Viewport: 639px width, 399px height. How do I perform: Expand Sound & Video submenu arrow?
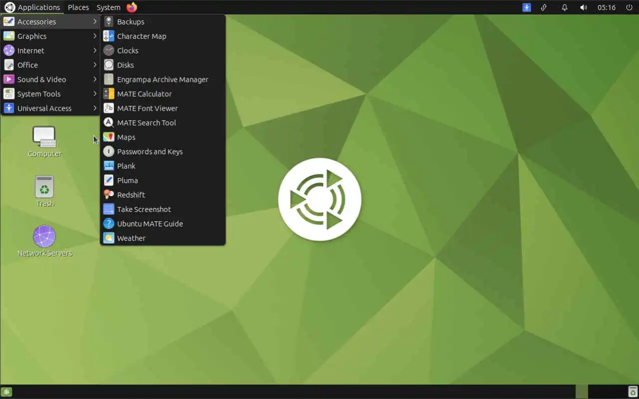[95, 80]
